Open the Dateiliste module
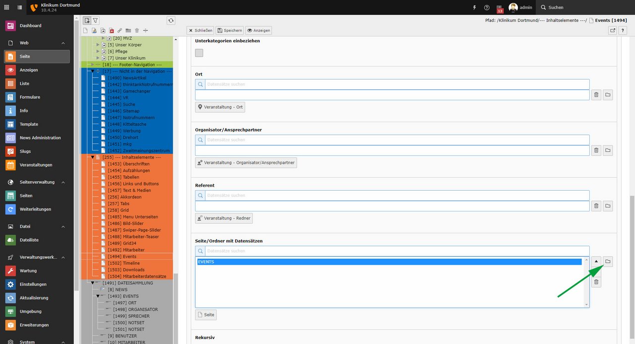The height and width of the screenshot is (344, 635). tap(37, 240)
